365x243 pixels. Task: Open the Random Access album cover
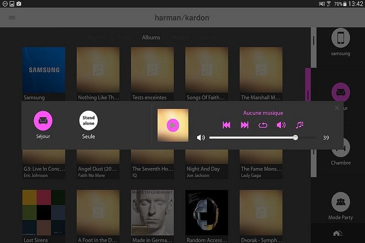click(207, 212)
